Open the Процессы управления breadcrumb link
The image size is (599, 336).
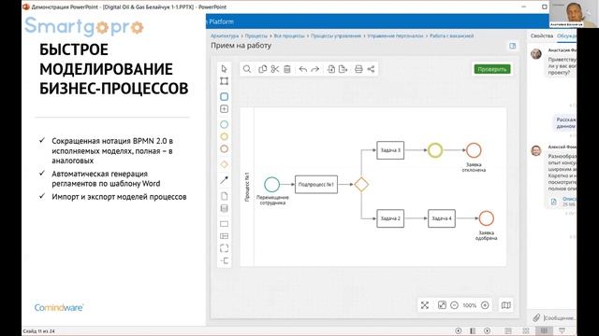pos(336,35)
